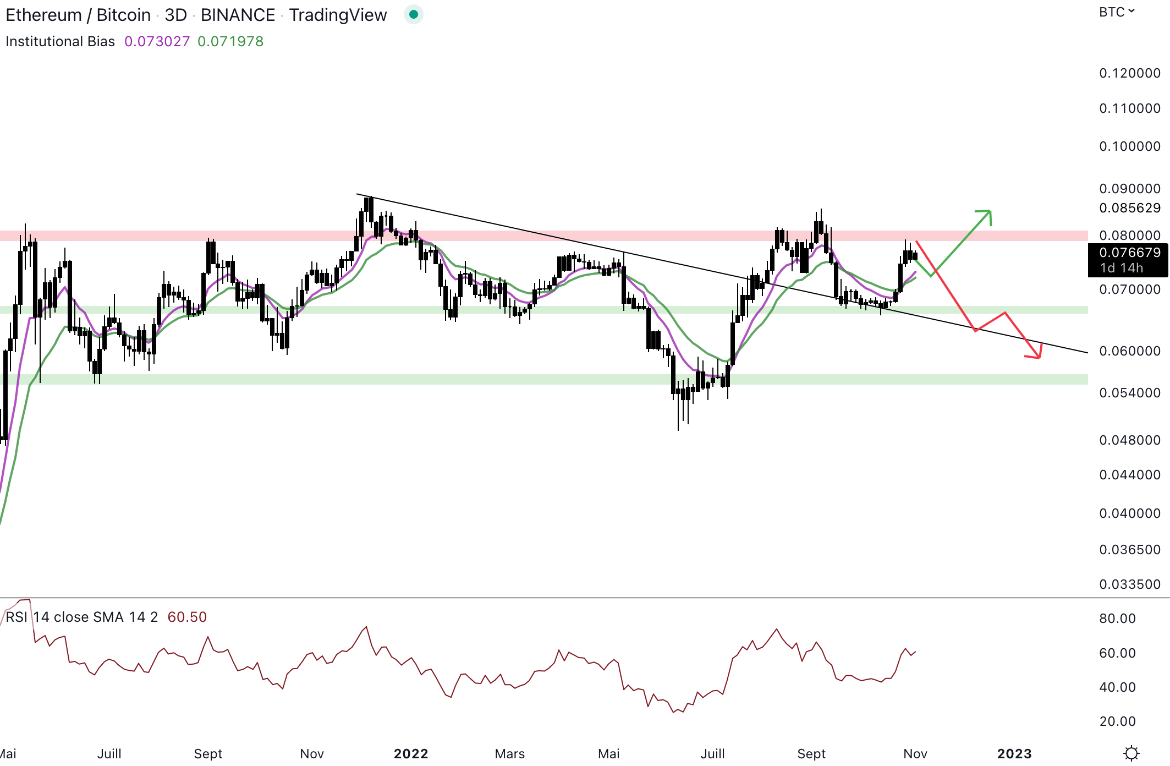Click the 2022 label on time axis

point(411,753)
